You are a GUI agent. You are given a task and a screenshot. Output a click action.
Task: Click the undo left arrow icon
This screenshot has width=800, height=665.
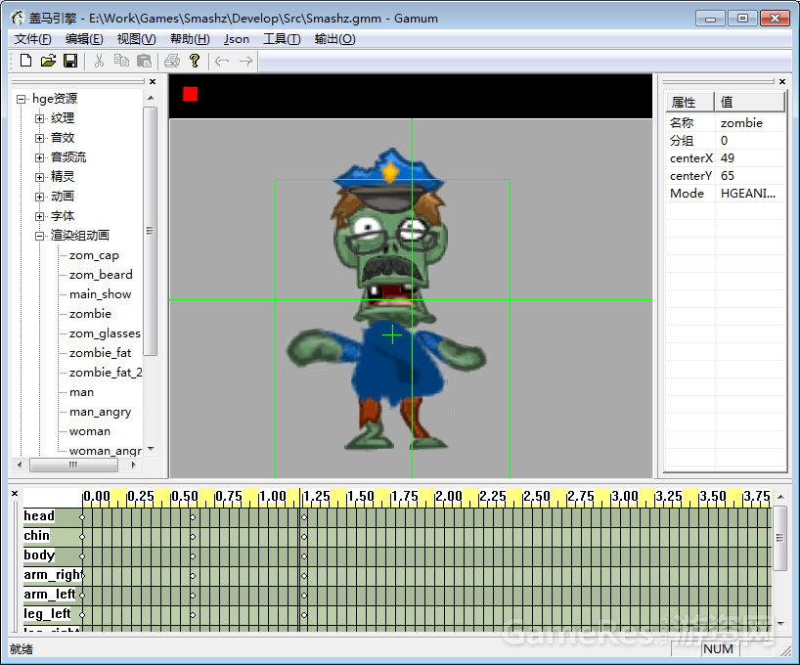[x=222, y=61]
